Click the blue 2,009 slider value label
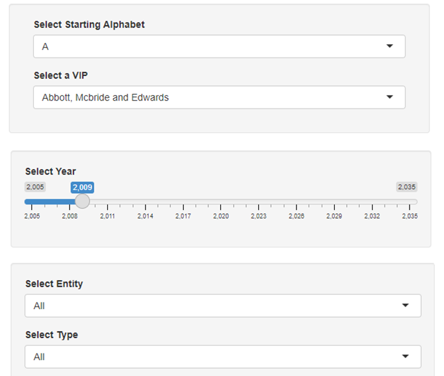 pyautogui.click(x=83, y=187)
